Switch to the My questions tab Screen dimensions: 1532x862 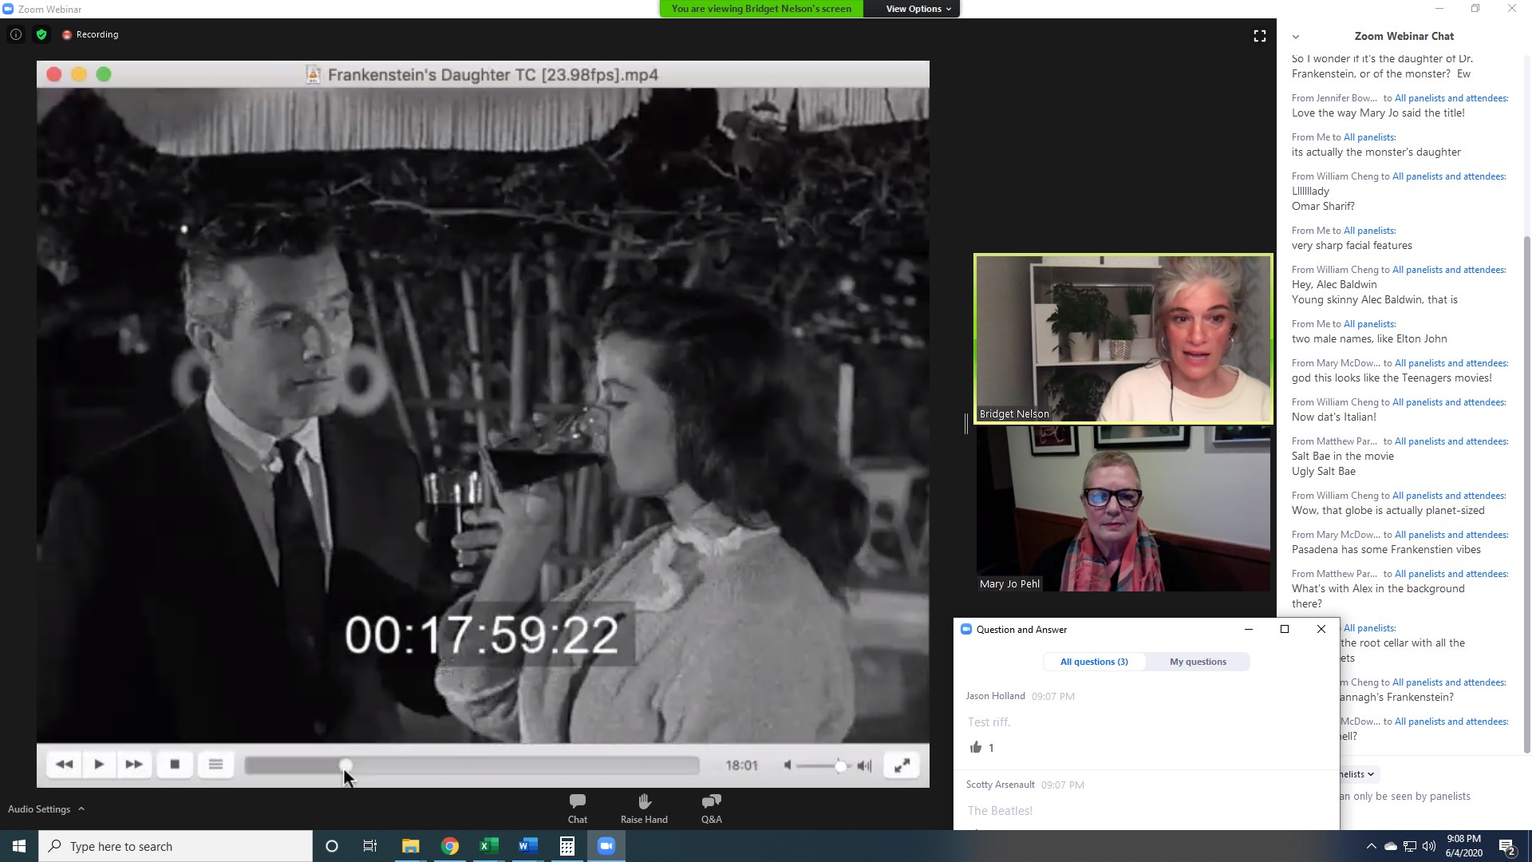pyautogui.click(x=1197, y=662)
